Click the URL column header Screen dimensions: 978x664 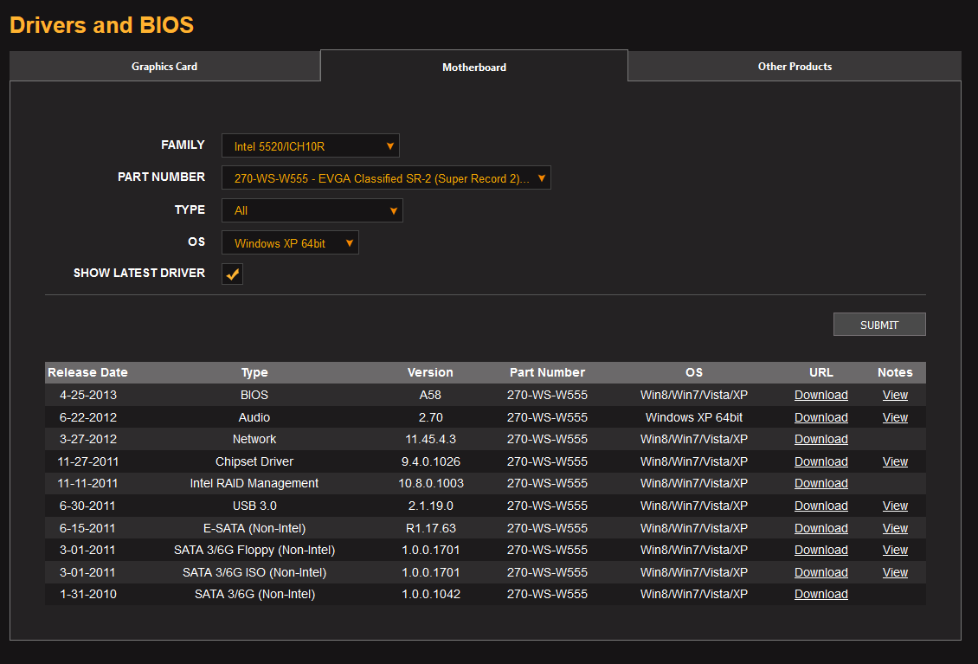tap(820, 372)
